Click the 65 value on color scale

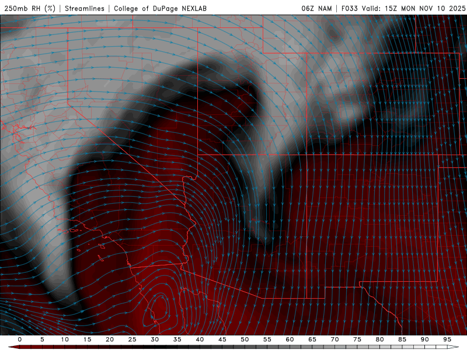[312, 339]
